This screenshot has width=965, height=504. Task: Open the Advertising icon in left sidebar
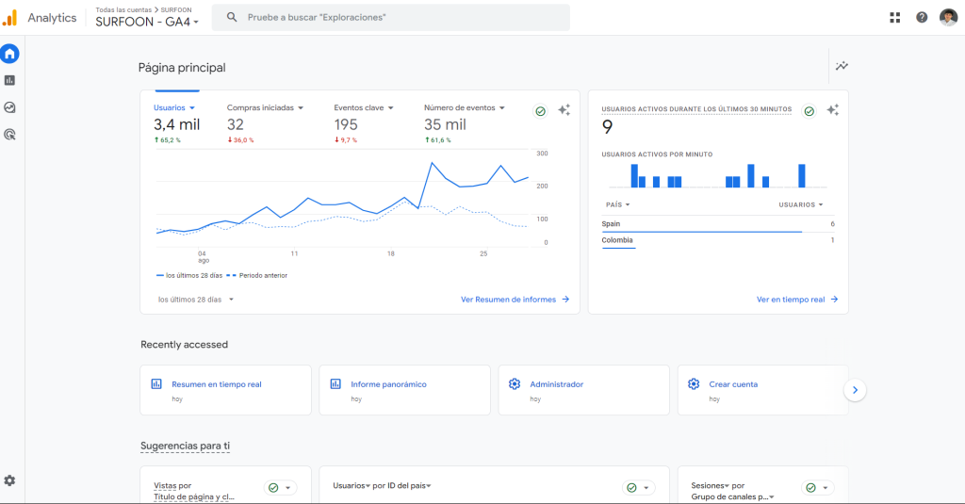[9, 135]
